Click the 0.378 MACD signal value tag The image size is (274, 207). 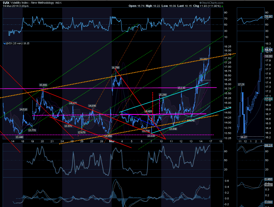[268, 185]
